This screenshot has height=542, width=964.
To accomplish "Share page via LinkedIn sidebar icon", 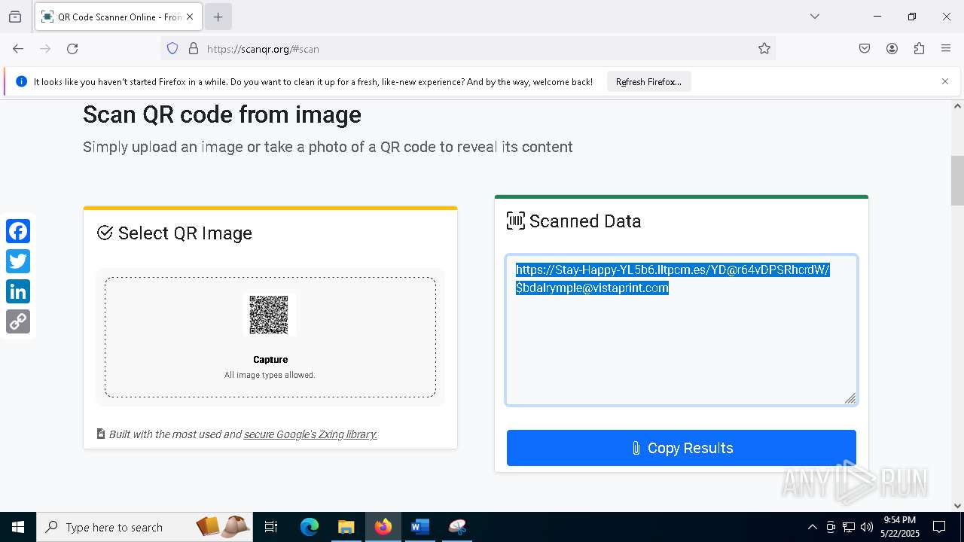I will pos(18,291).
